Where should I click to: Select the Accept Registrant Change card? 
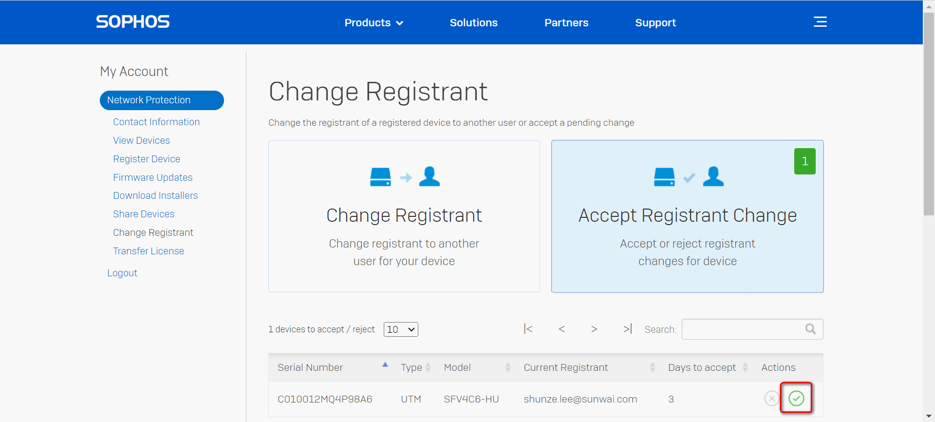coord(688,216)
